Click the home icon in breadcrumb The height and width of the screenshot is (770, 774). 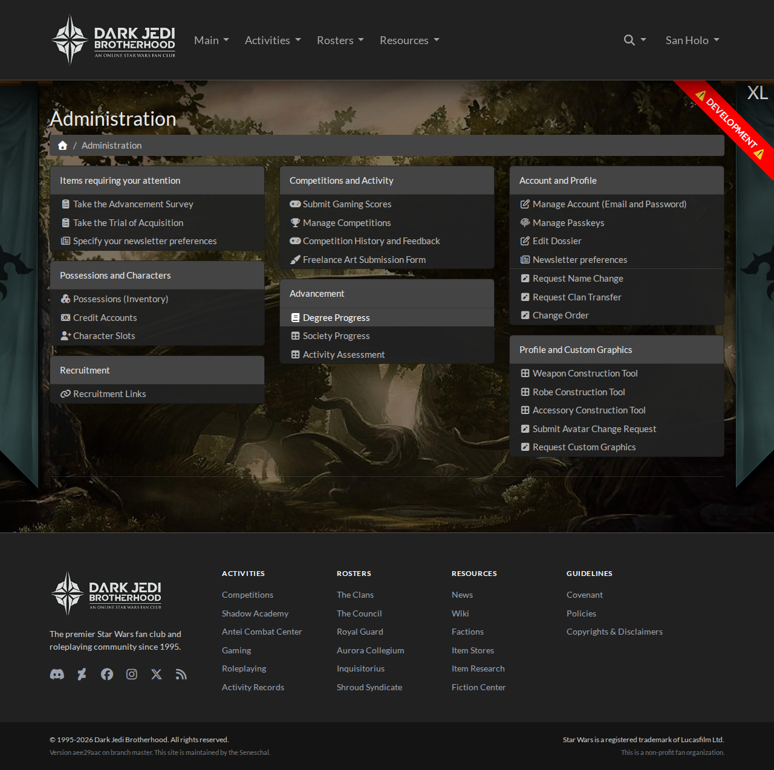(62, 146)
